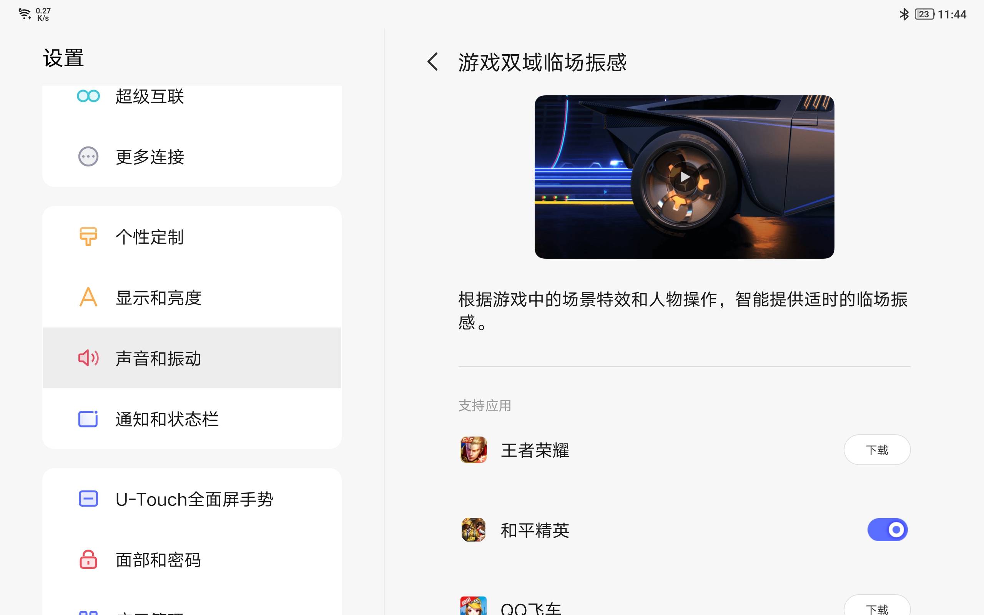
Task: Tap the U-Touch gesture icon
Action: (88, 499)
